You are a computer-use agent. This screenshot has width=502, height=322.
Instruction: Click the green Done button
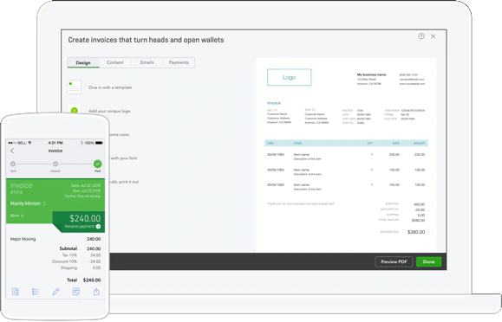tap(428, 261)
